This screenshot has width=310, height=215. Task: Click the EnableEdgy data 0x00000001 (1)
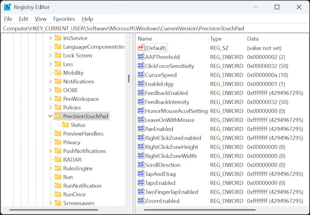[266, 84]
